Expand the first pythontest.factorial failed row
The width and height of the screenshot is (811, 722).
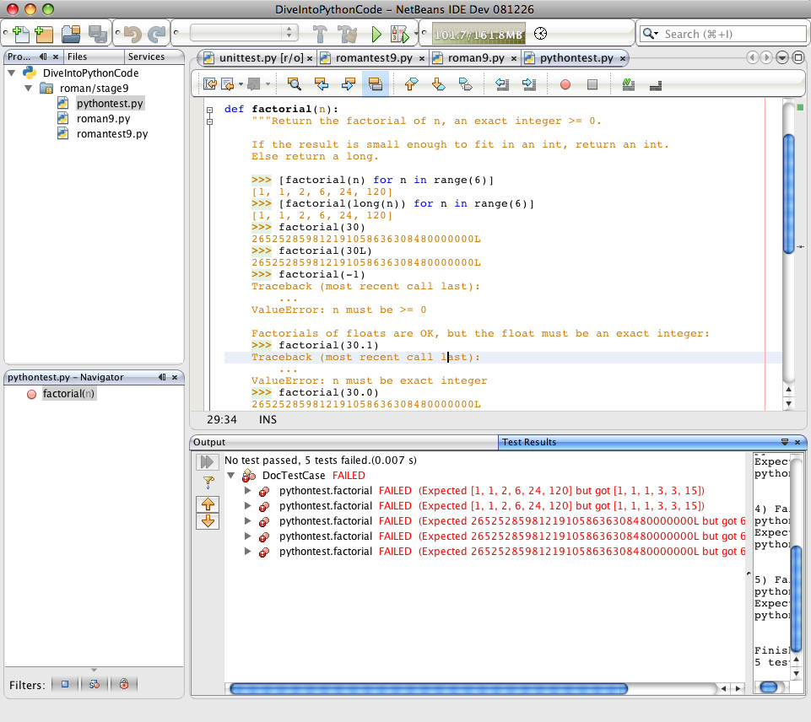(248, 490)
